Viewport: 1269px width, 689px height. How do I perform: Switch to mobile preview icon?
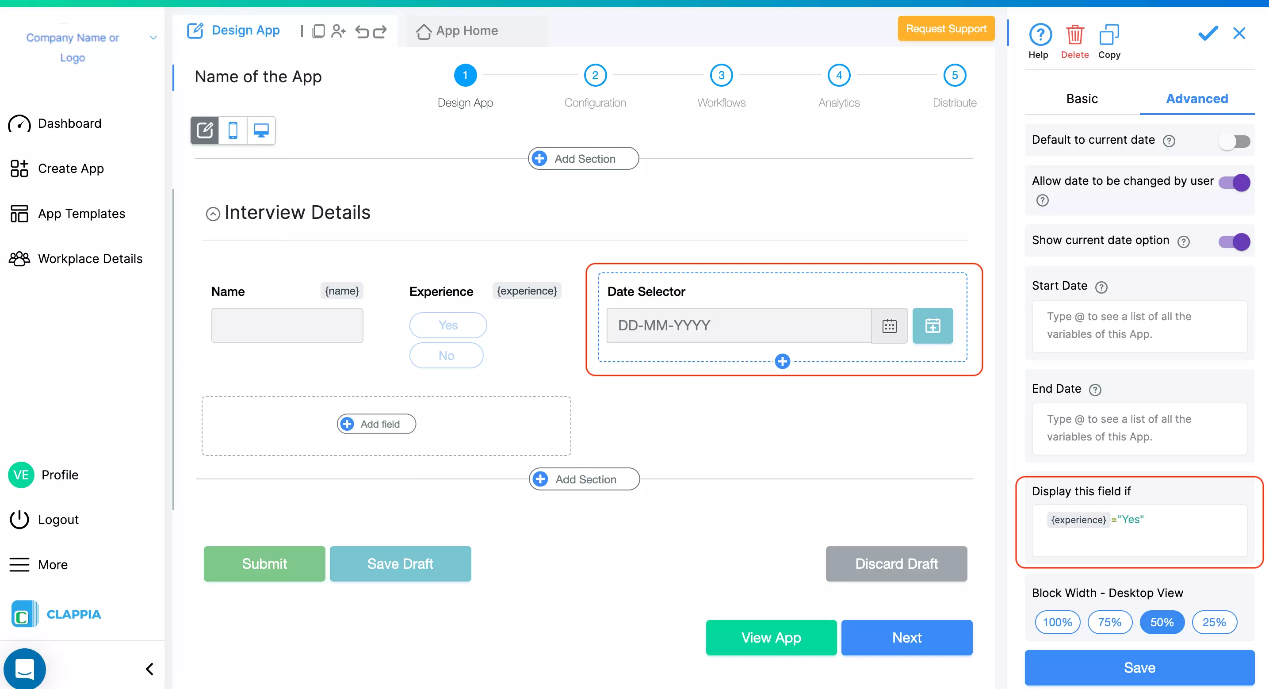pyautogui.click(x=233, y=130)
